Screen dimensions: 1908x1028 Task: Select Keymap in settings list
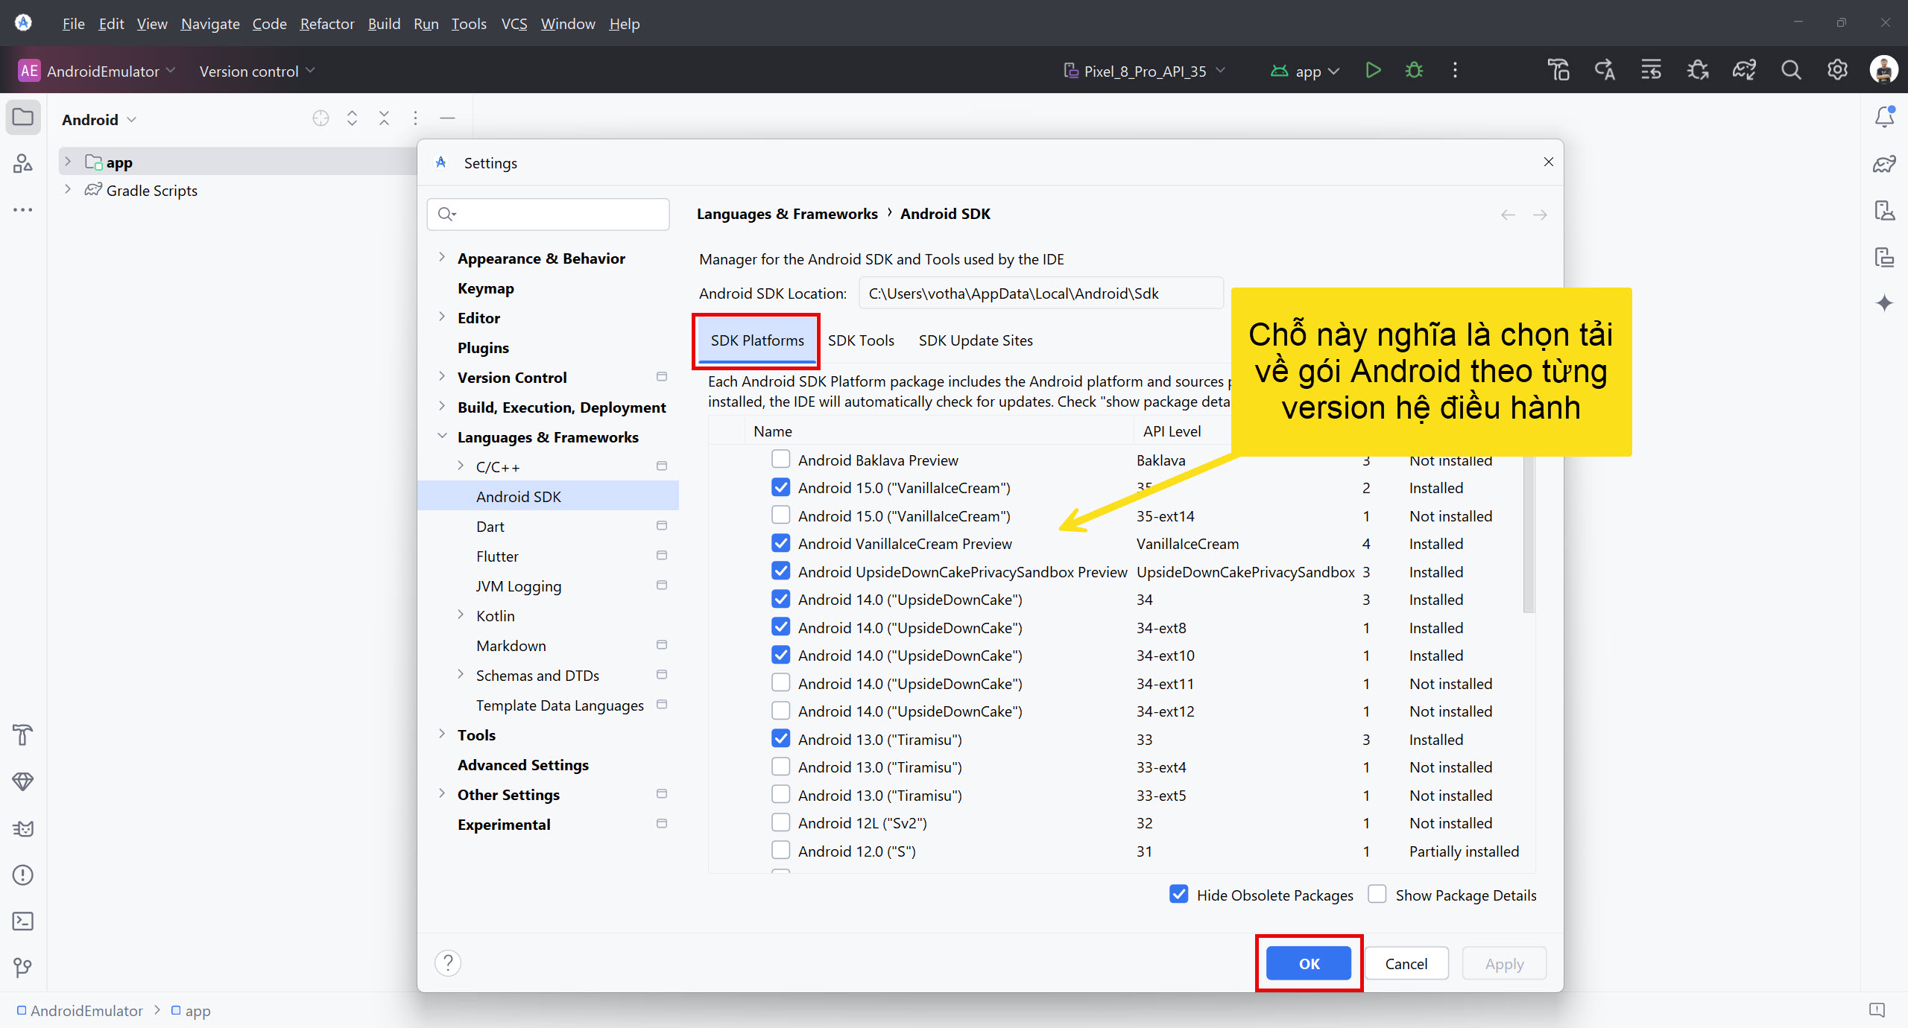[x=485, y=288]
